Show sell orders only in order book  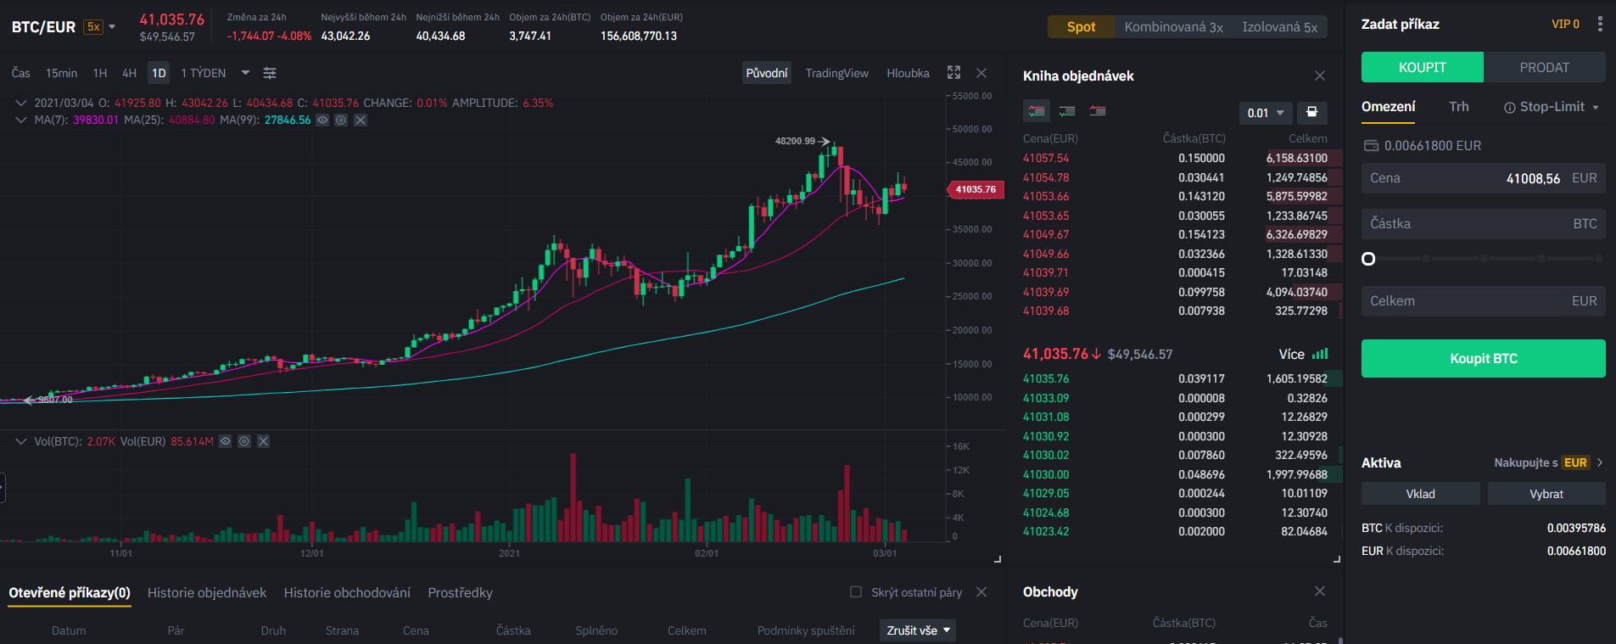(1098, 111)
